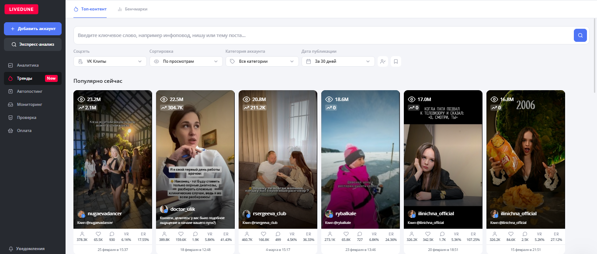The width and height of the screenshot is (597, 254).
Task: Open the sorting По просмотрам dropdown
Action: pos(186,61)
